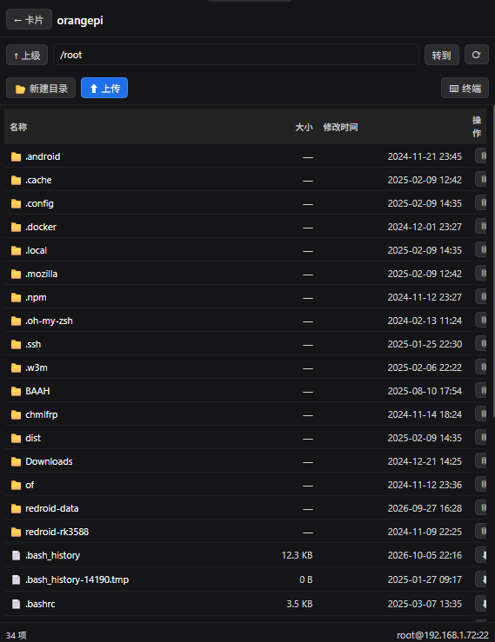Open the 终端 terminal button

(465, 88)
